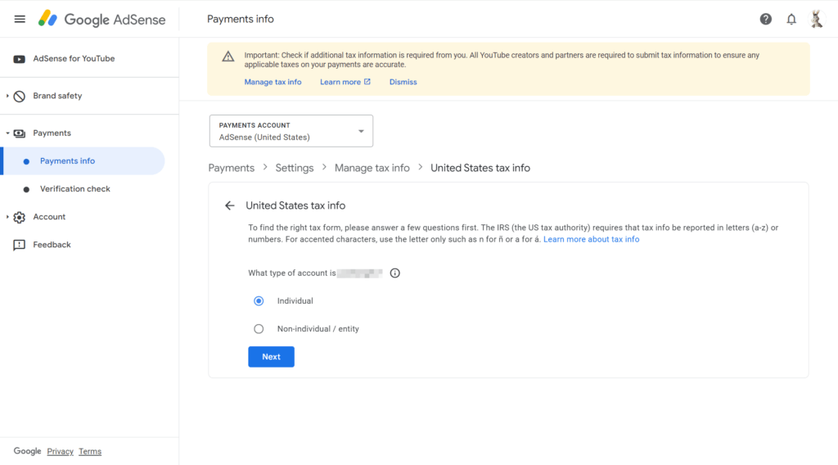
Task: Open the notifications bell
Action: 791,20
